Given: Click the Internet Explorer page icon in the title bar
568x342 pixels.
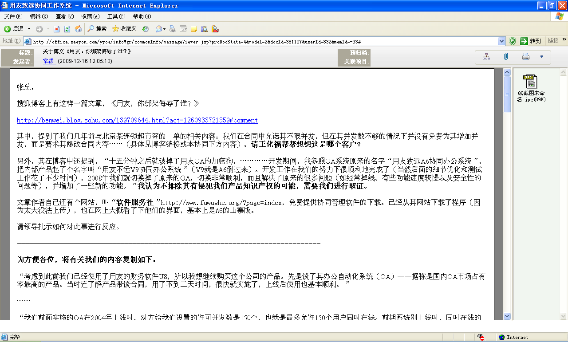Looking at the screenshot, I should click(x=5, y=5).
